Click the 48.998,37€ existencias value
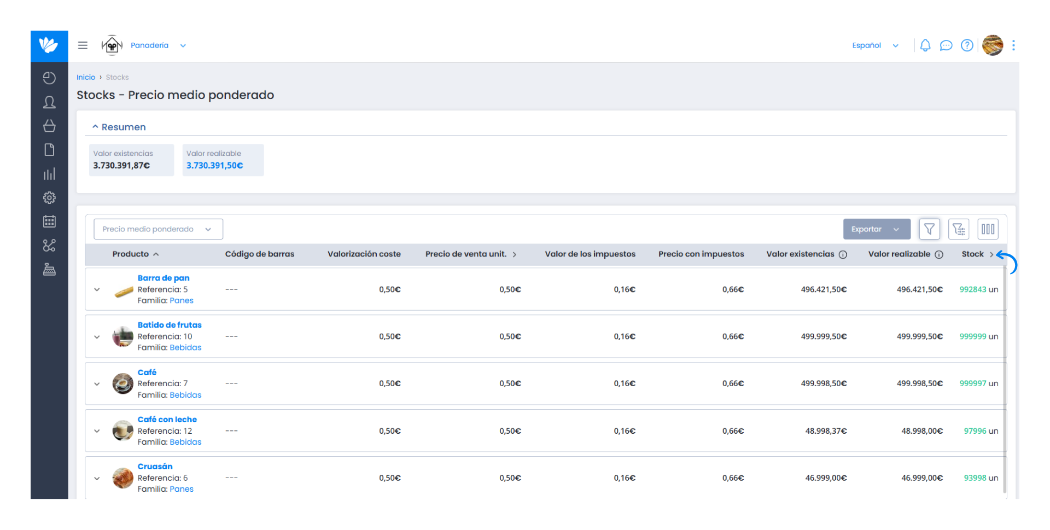The image size is (1050, 530). [826, 431]
